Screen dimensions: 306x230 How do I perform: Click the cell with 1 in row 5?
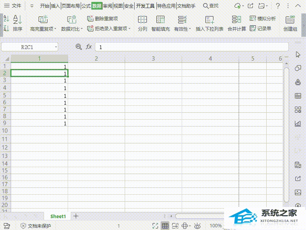39,95
